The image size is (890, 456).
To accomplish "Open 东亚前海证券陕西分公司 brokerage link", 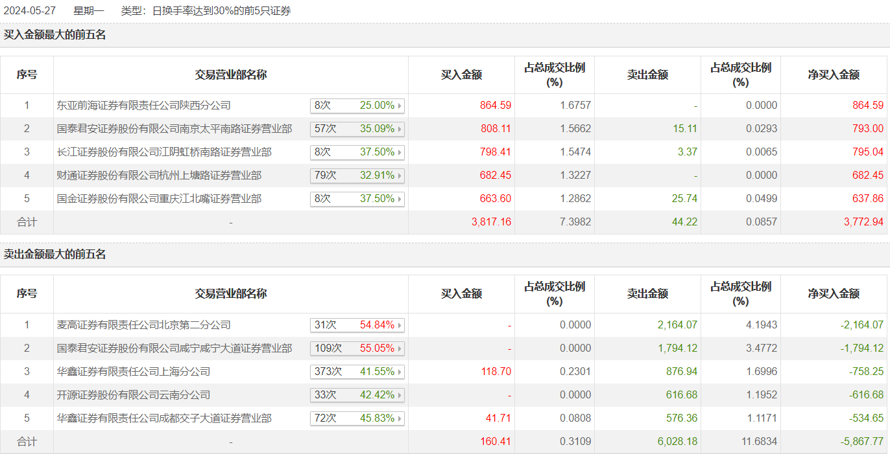I will (144, 106).
